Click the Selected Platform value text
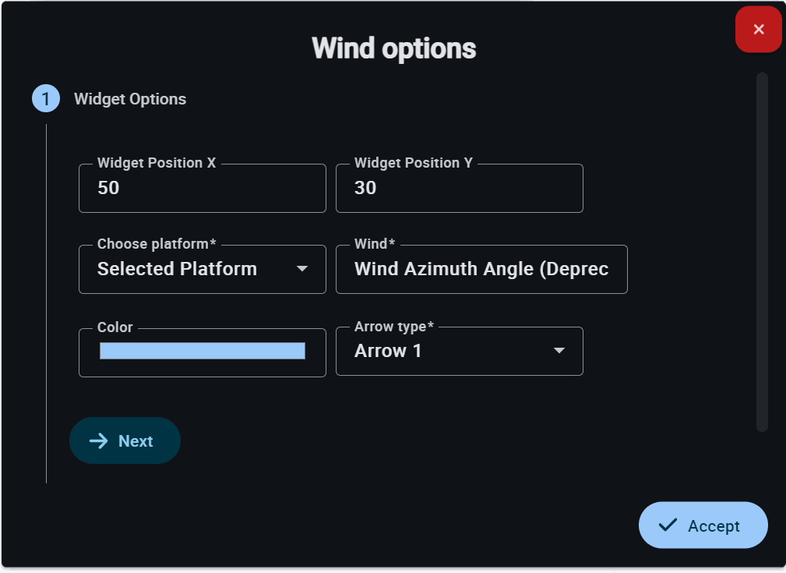Viewport: 786px width, 573px height. point(177,269)
